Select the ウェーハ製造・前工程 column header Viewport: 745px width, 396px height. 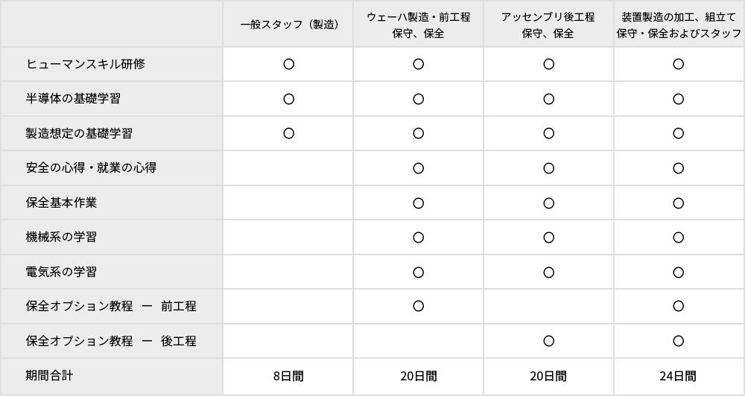419,25
